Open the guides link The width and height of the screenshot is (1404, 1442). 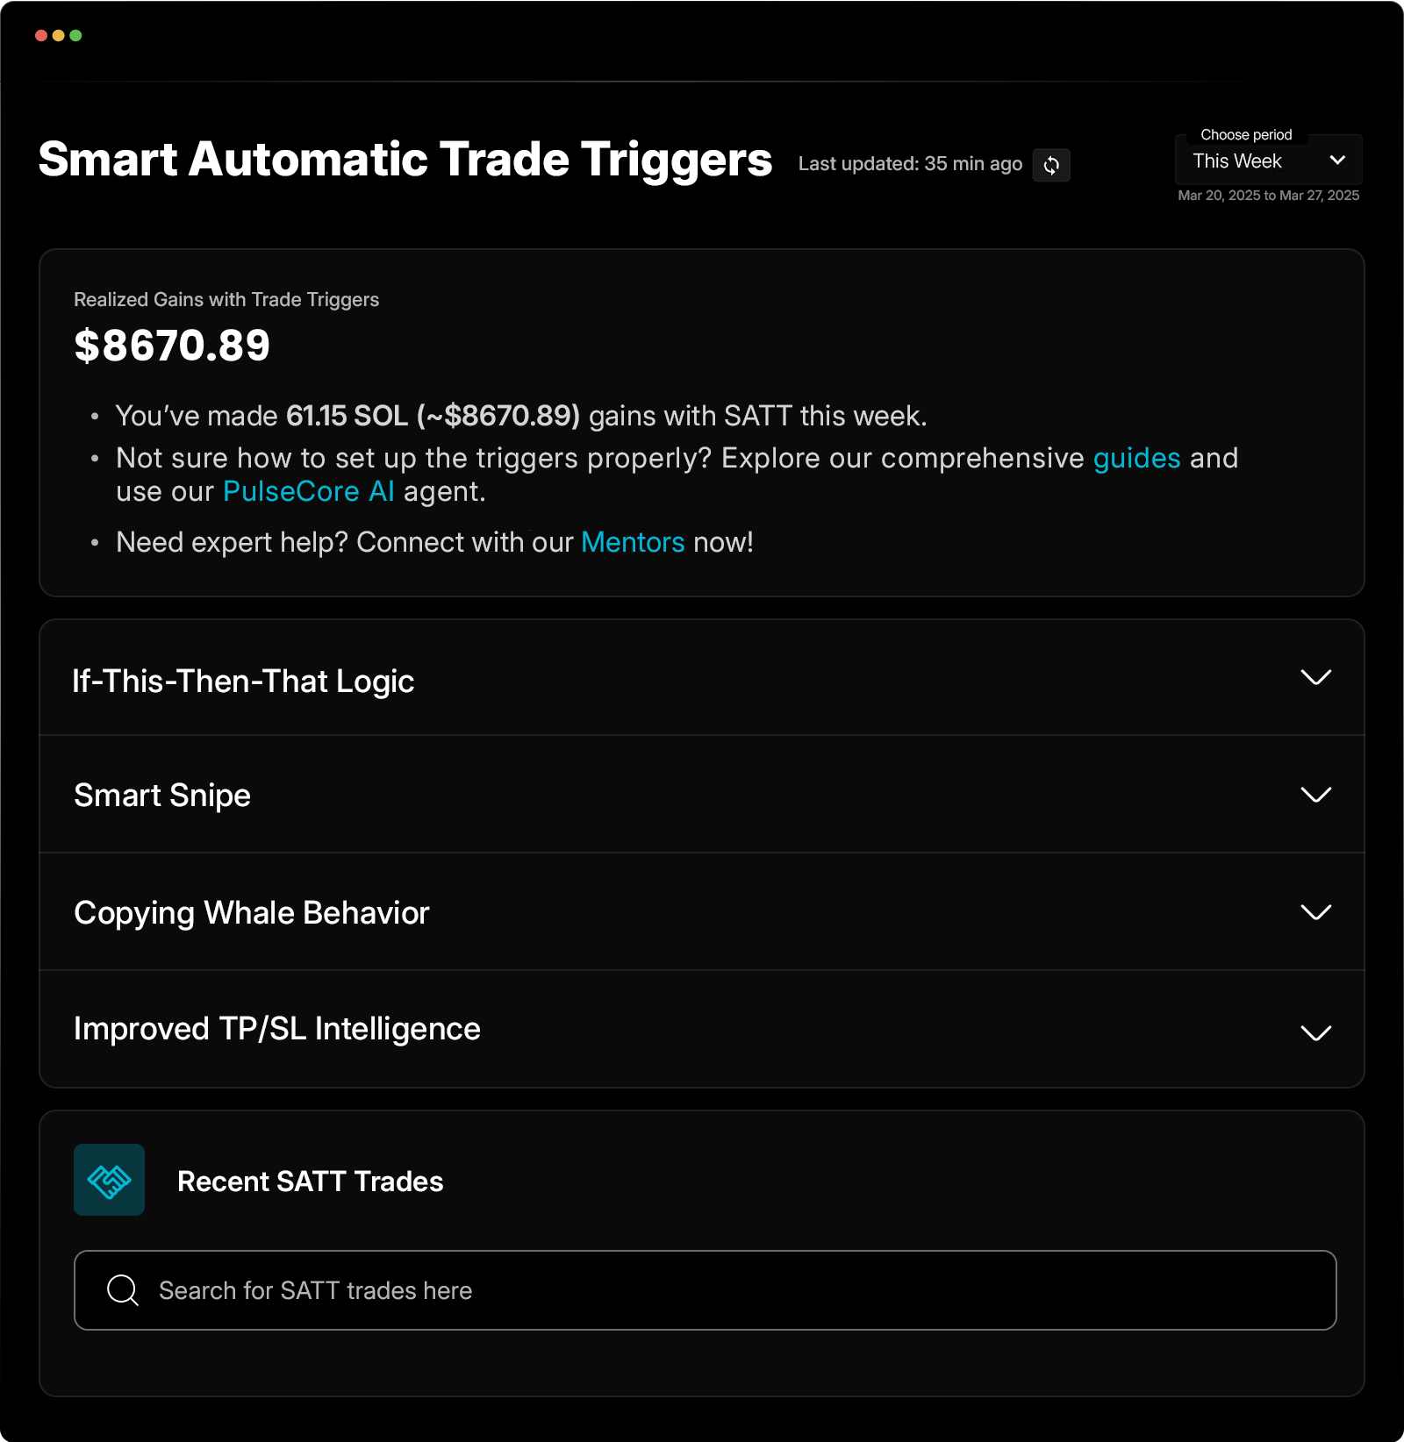point(1136,458)
